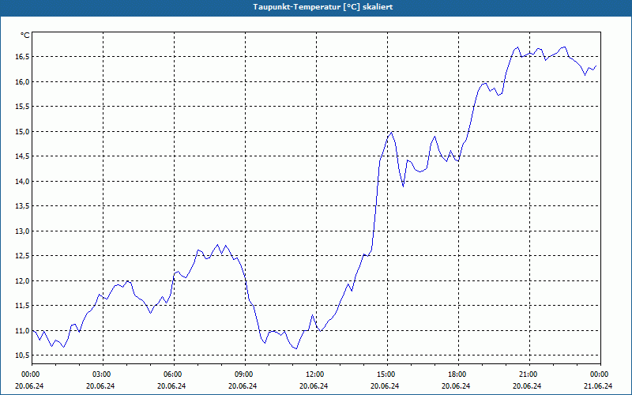Viewport: 632px width, 395px height.
Task: Select the 15,5 y-axis value label
Action: click(x=22, y=107)
